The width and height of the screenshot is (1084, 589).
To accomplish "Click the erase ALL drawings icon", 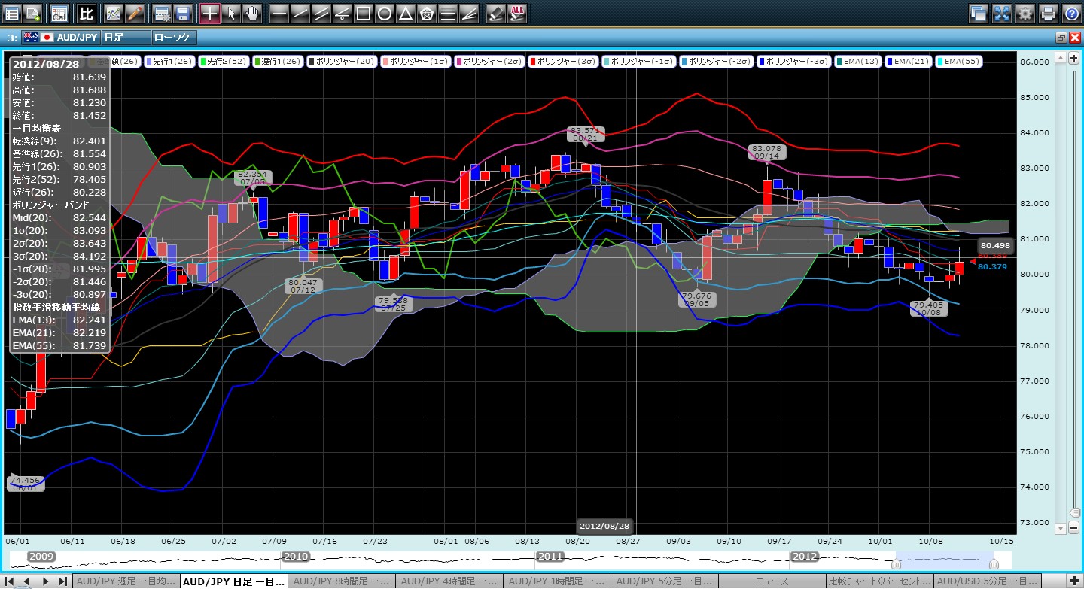I will pos(517,13).
